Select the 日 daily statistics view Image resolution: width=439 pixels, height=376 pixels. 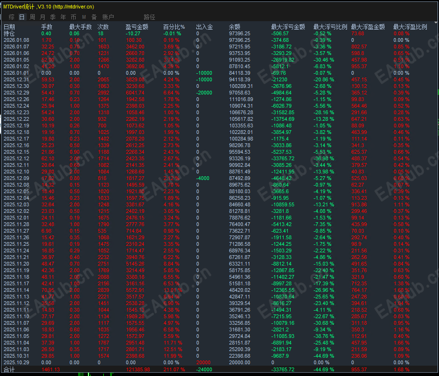[22, 17]
